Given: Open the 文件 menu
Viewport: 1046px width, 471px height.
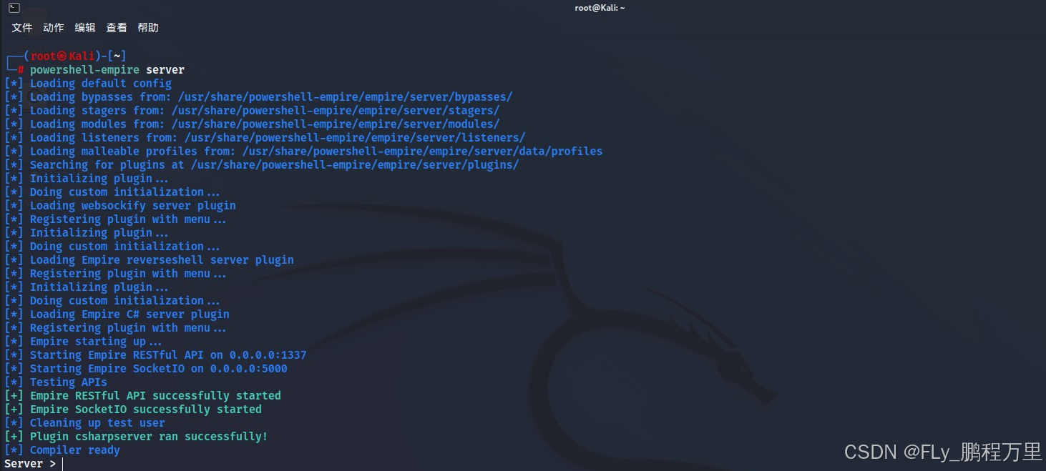Looking at the screenshot, I should click(x=22, y=28).
